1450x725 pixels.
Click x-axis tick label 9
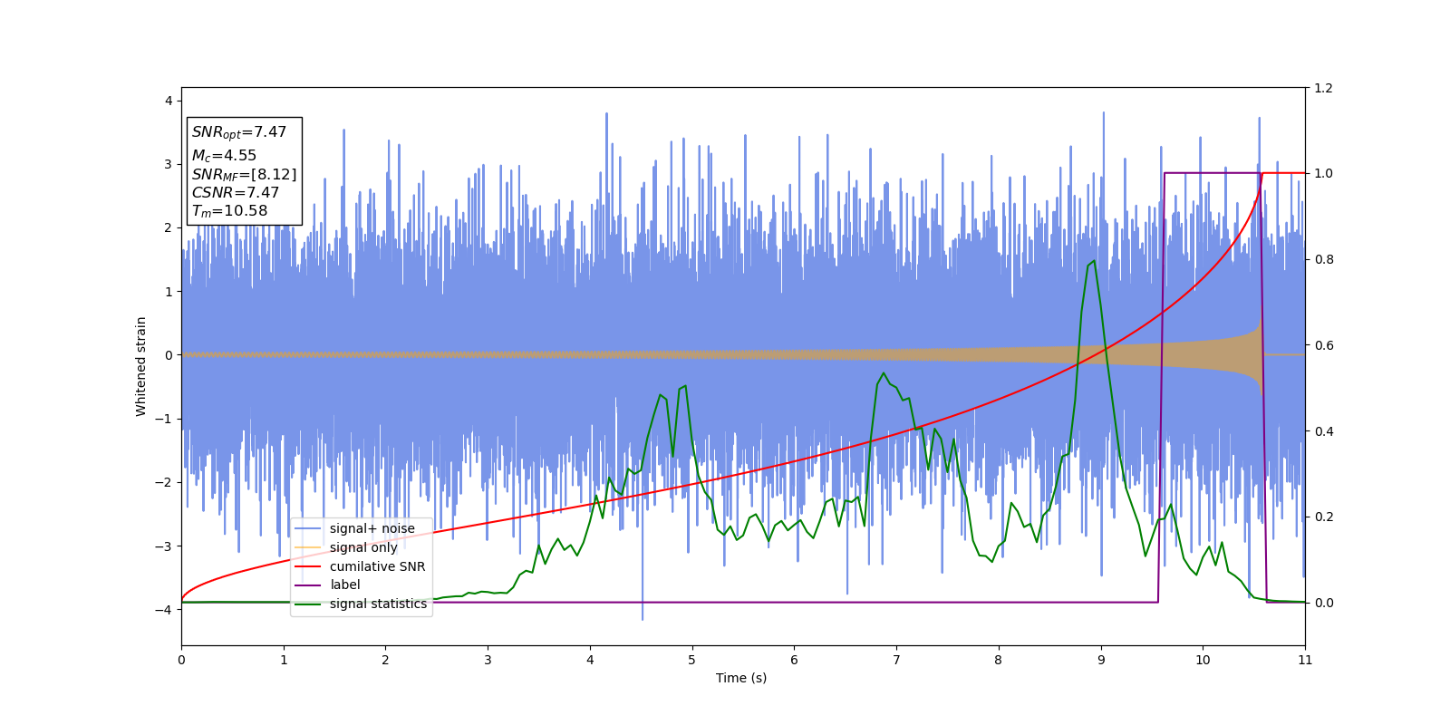1101,660
